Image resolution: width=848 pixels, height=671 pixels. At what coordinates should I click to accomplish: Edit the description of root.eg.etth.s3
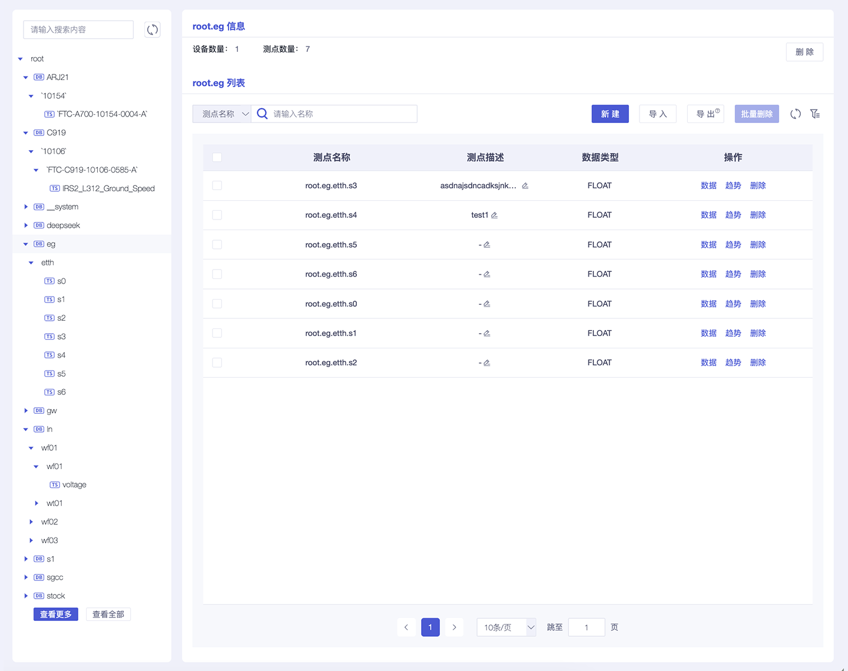(525, 186)
